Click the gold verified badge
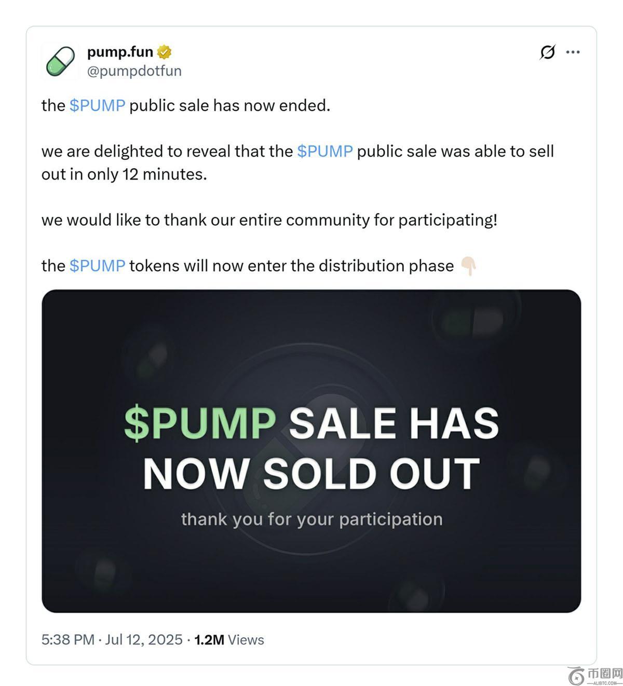The height and width of the screenshot is (686, 623). point(164,52)
